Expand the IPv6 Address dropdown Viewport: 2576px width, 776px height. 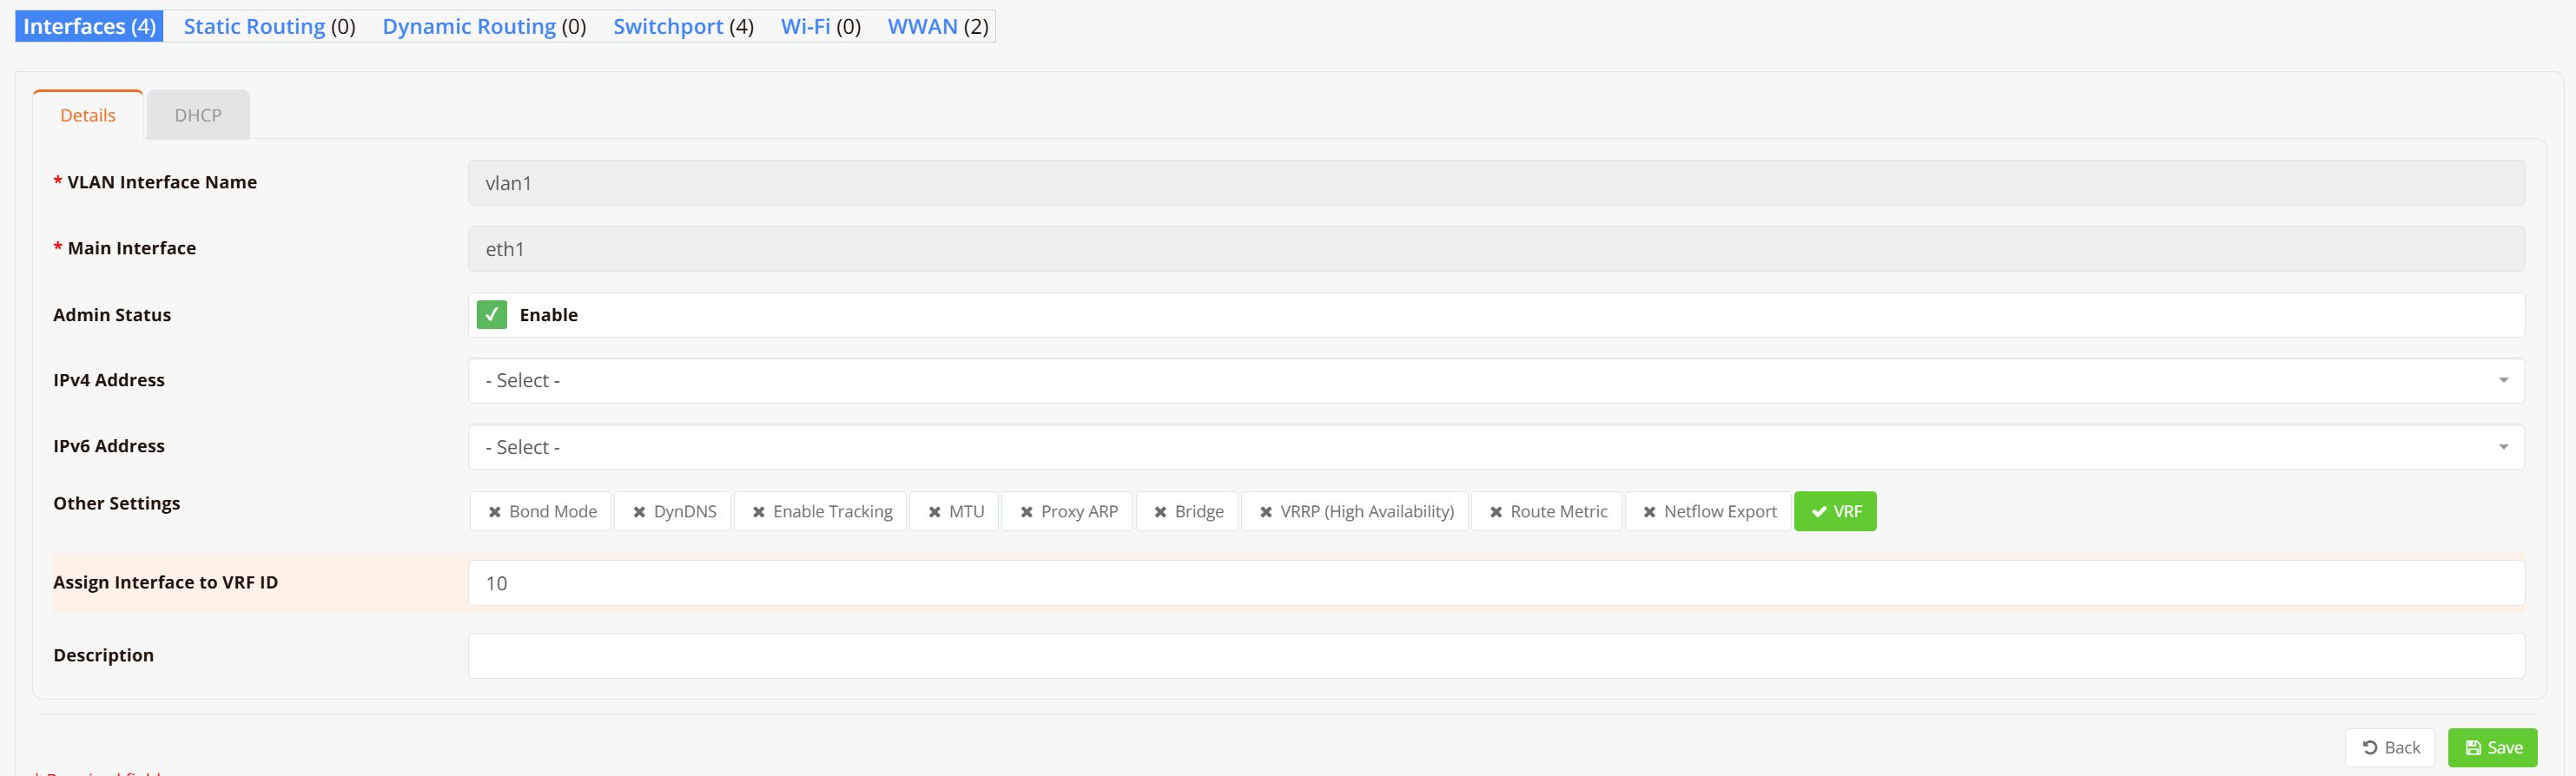pyautogui.click(x=1495, y=447)
